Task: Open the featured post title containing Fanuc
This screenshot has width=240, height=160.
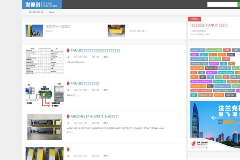Action: tap(58, 26)
